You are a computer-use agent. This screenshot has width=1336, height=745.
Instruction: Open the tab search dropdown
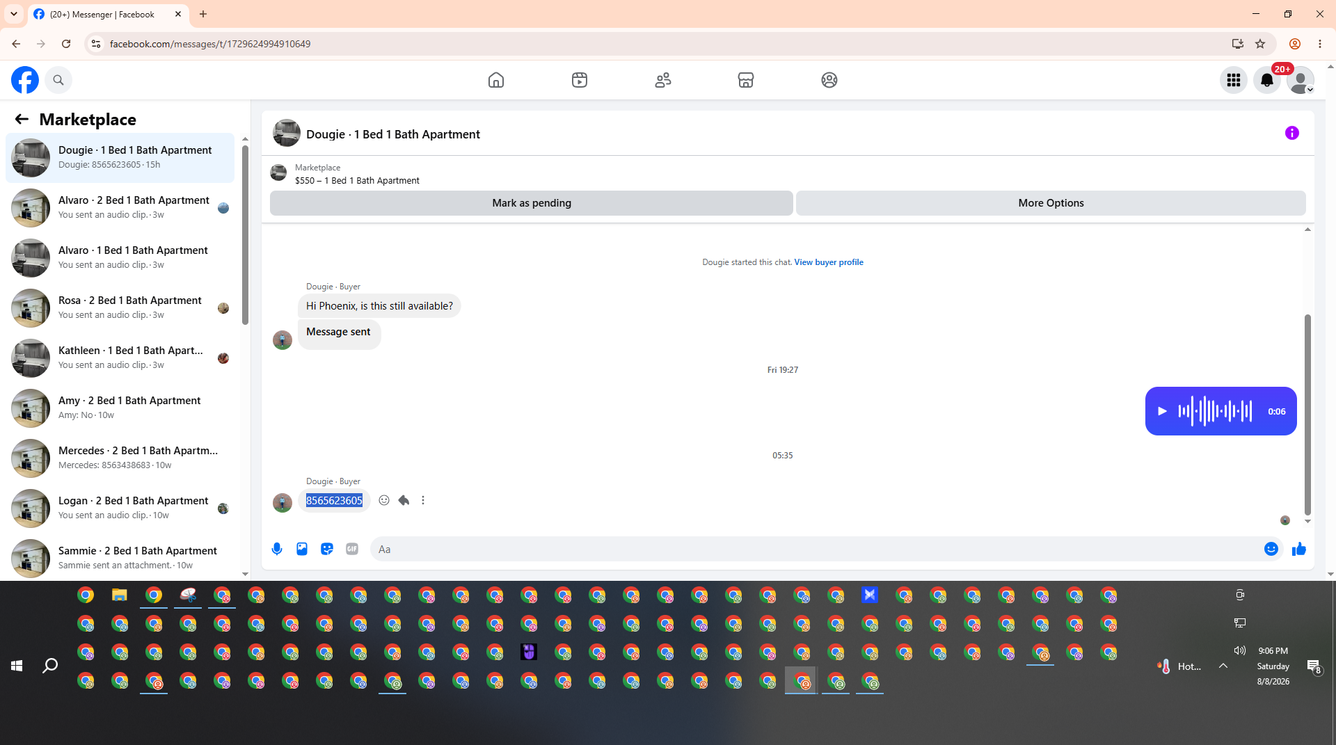pos(14,14)
